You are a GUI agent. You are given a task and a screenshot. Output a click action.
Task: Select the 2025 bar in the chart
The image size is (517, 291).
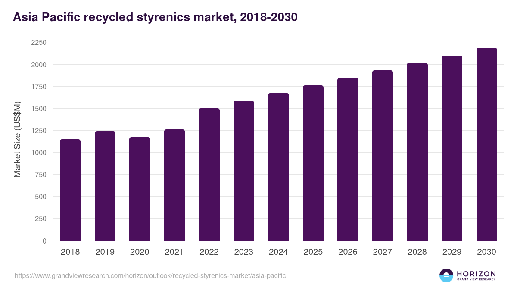tap(313, 163)
